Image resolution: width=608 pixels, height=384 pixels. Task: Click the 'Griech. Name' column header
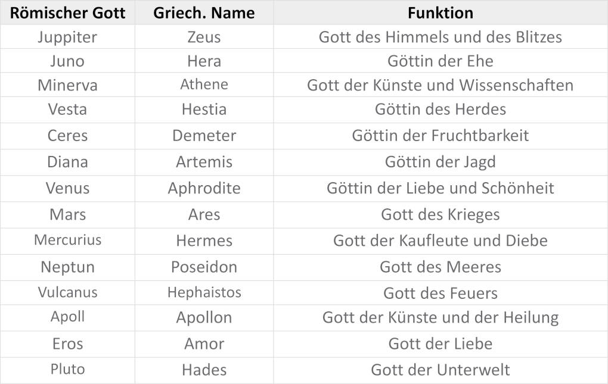click(x=204, y=13)
